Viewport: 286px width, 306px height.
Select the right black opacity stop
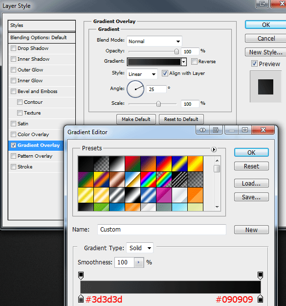[260, 275]
